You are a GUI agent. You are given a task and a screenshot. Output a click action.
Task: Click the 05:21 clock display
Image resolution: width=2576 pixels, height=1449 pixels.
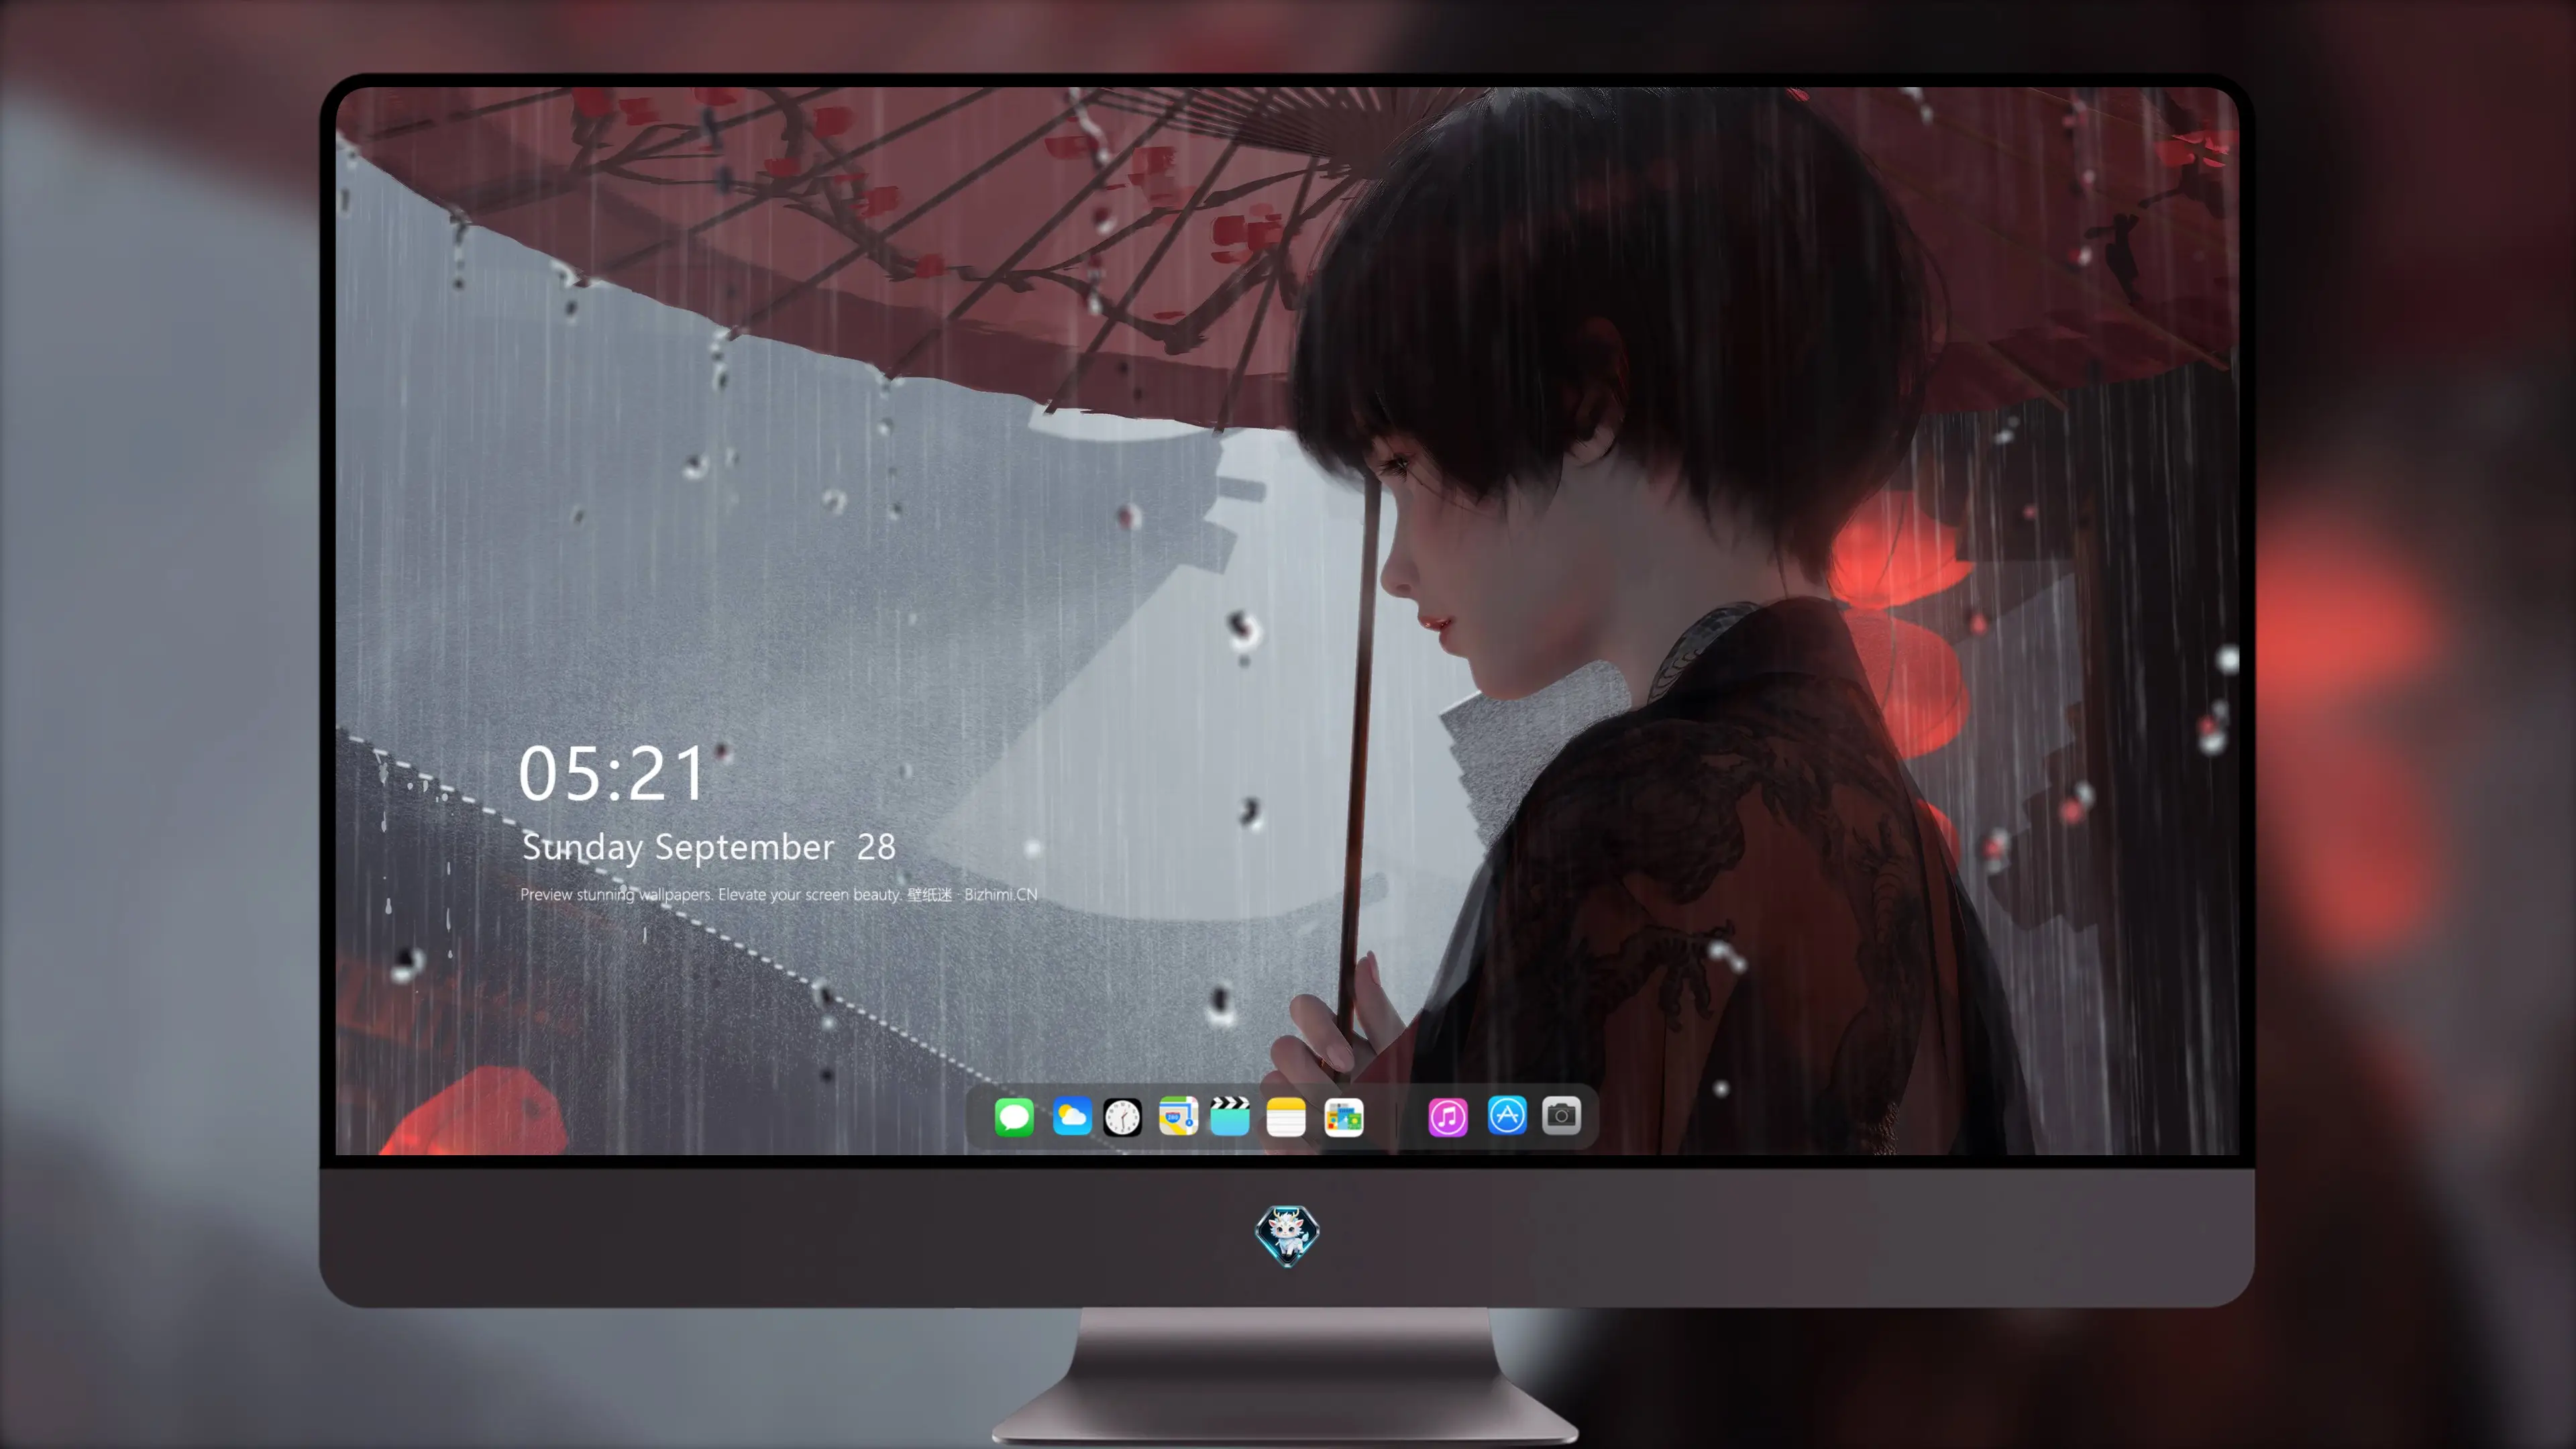click(612, 773)
